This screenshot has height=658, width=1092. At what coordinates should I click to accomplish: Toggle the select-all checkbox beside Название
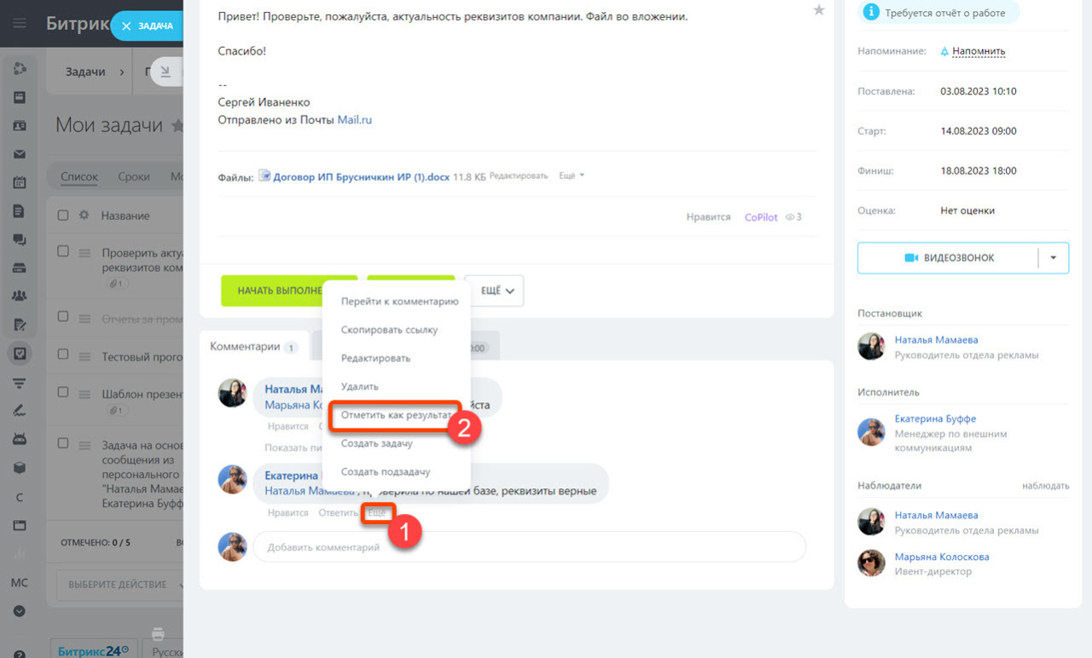click(x=63, y=216)
